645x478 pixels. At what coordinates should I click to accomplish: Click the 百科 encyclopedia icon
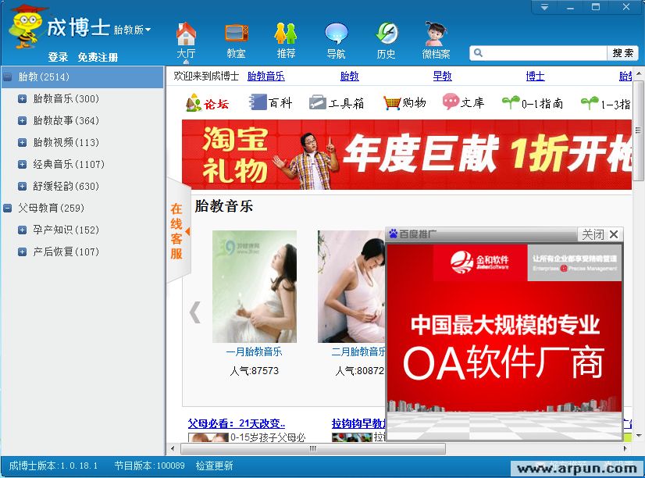click(x=258, y=102)
